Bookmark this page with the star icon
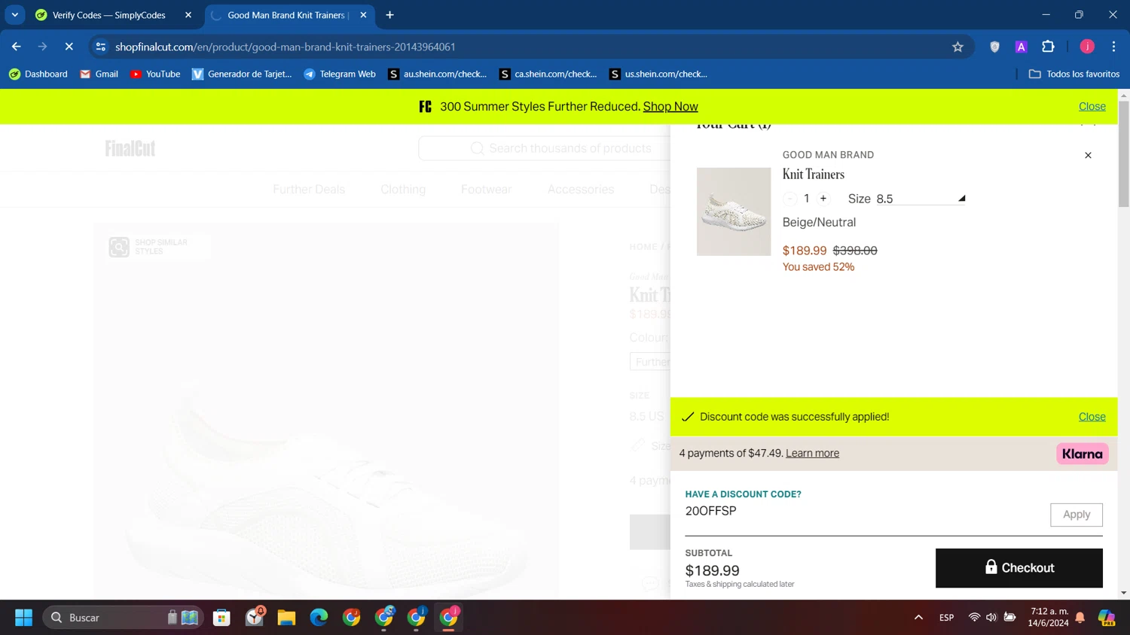 957,47
